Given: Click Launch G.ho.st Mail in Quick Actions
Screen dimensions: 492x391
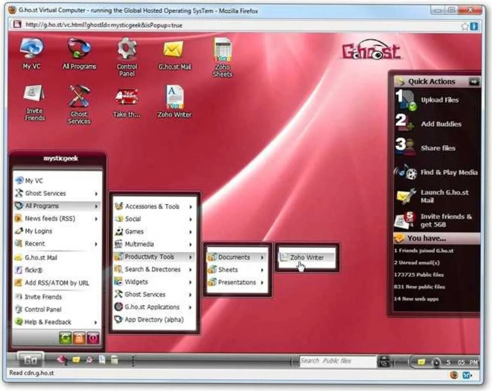Looking at the screenshot, I should click(x=433, y=196).
